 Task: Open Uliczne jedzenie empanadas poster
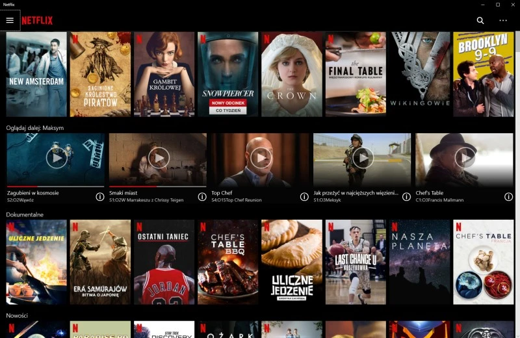[291, 262]
